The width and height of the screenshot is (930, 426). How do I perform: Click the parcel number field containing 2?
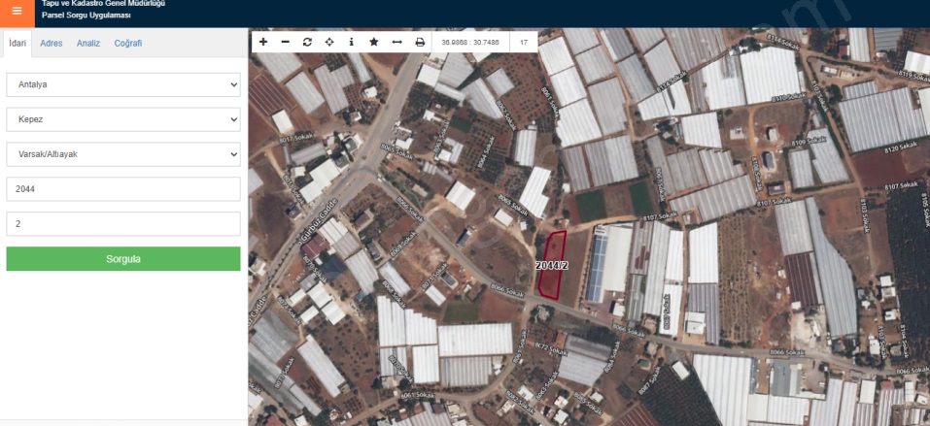pyautogui.click(x=122, y=224)
